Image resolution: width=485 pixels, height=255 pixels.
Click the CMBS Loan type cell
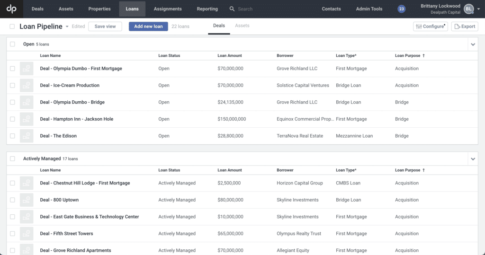pos(348,183)
